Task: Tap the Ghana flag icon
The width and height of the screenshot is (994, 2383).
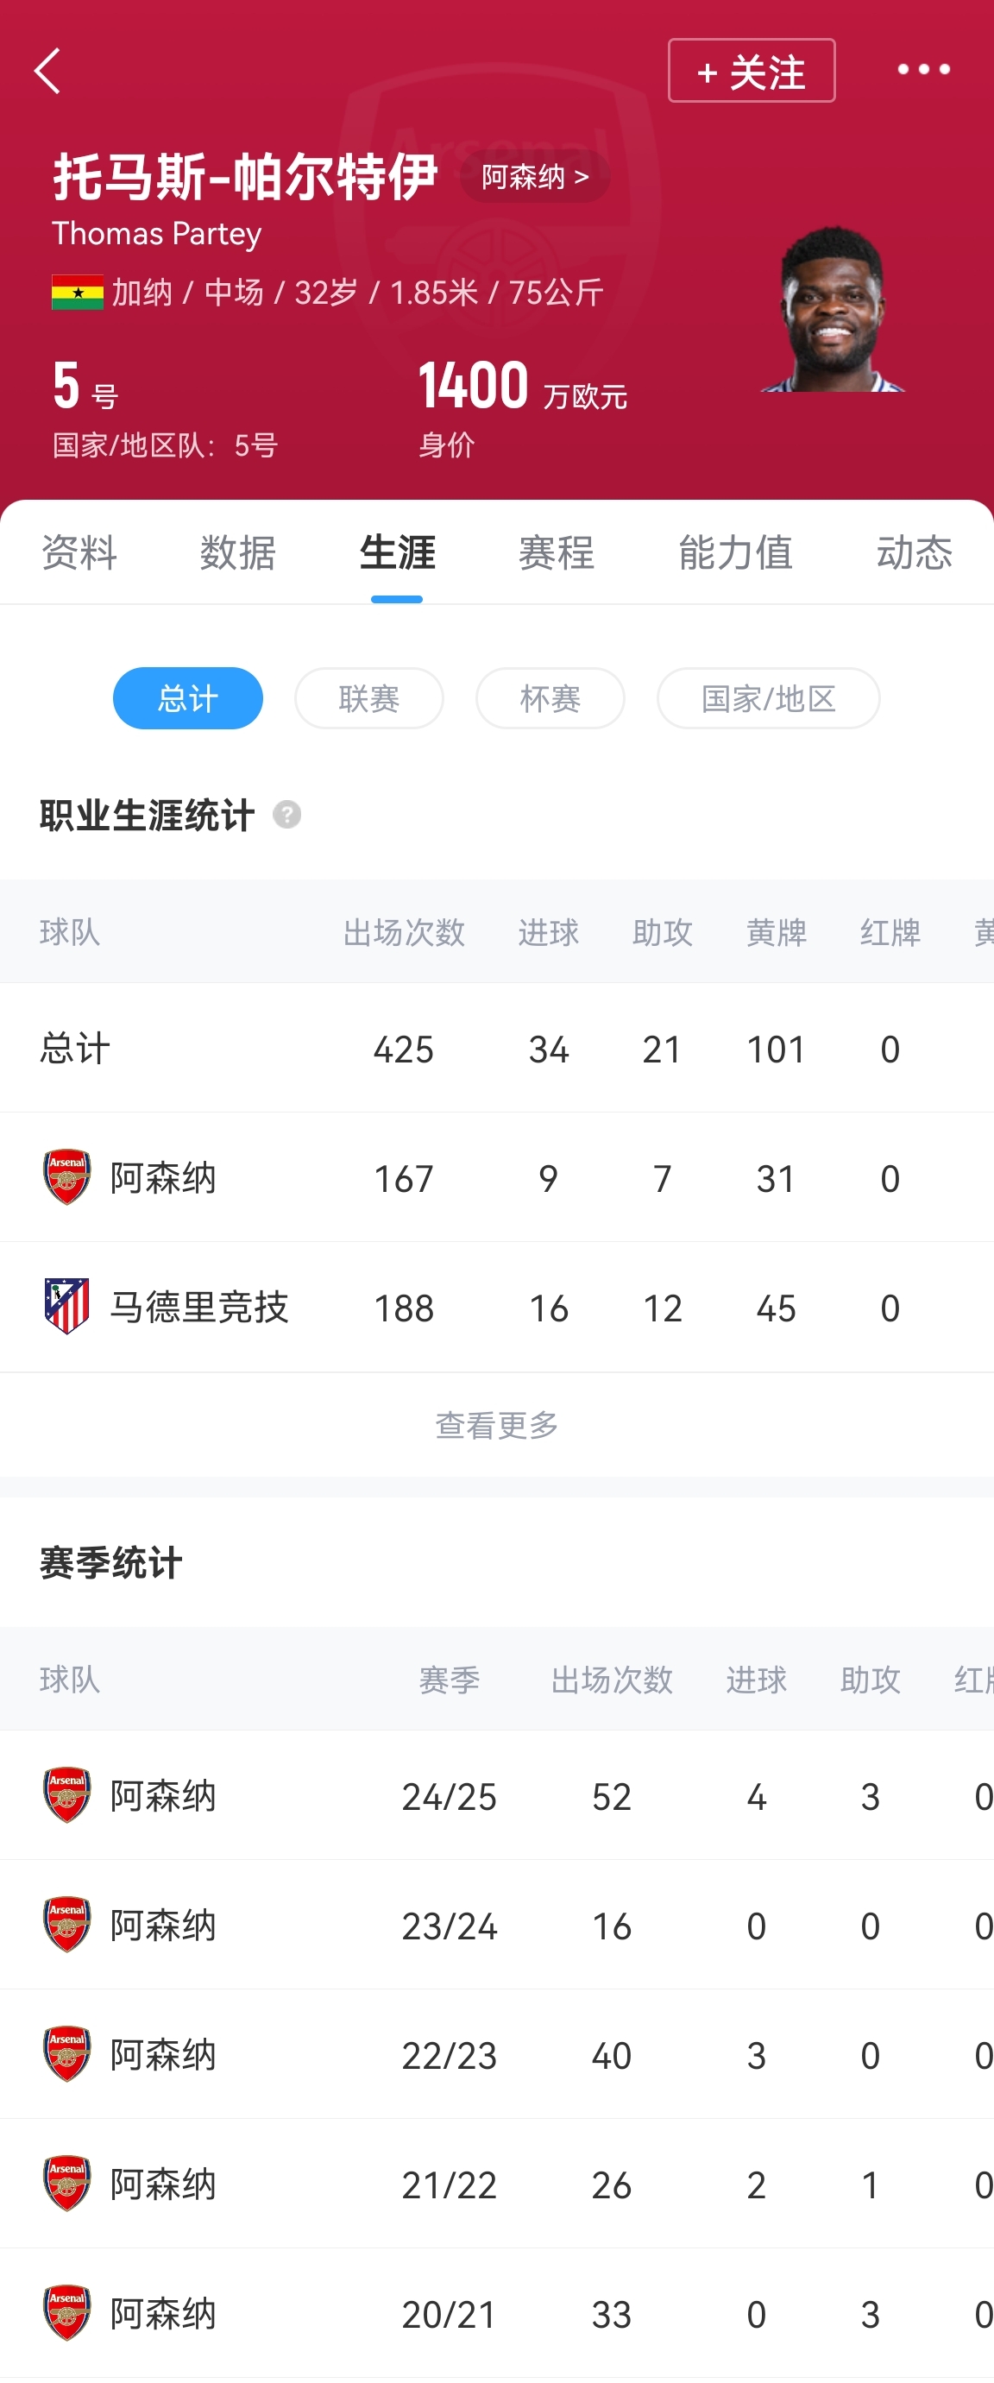Action: coord(78,293)
